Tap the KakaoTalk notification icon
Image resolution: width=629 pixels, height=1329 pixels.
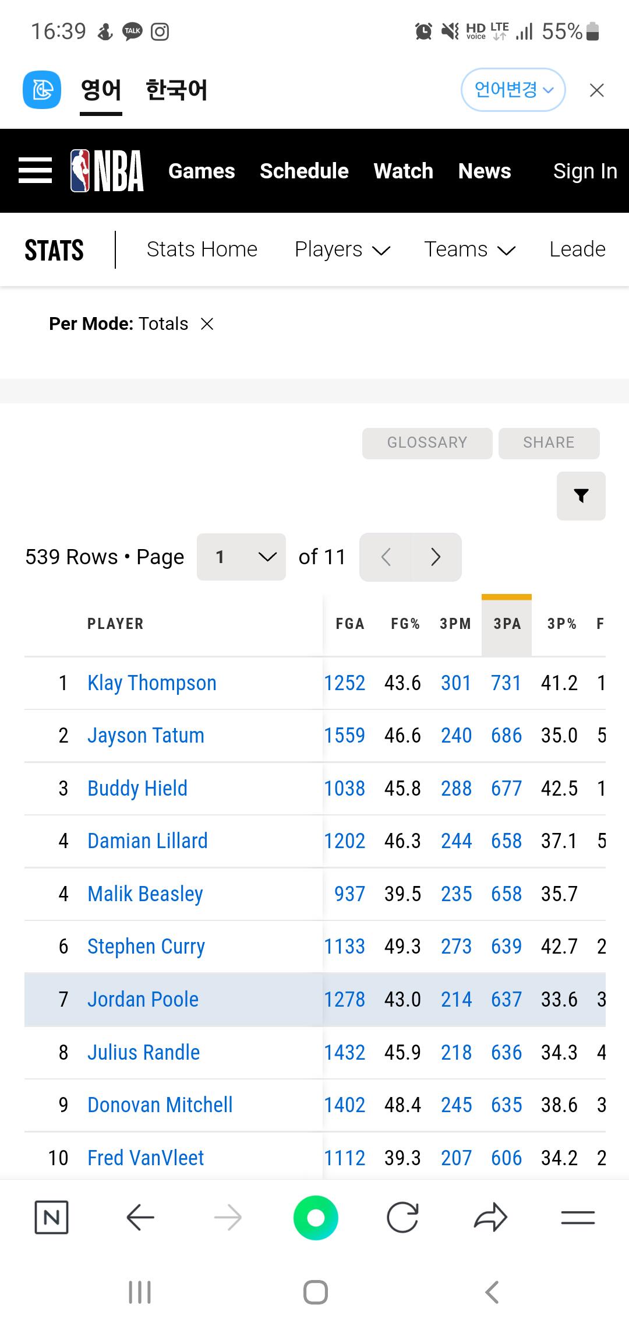pyautogui.click(x=132, y=31)
